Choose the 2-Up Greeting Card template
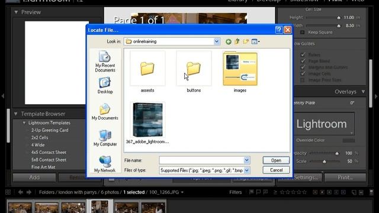Image resolution: width=379 pixels, height=213 pixels. (50, 130)
